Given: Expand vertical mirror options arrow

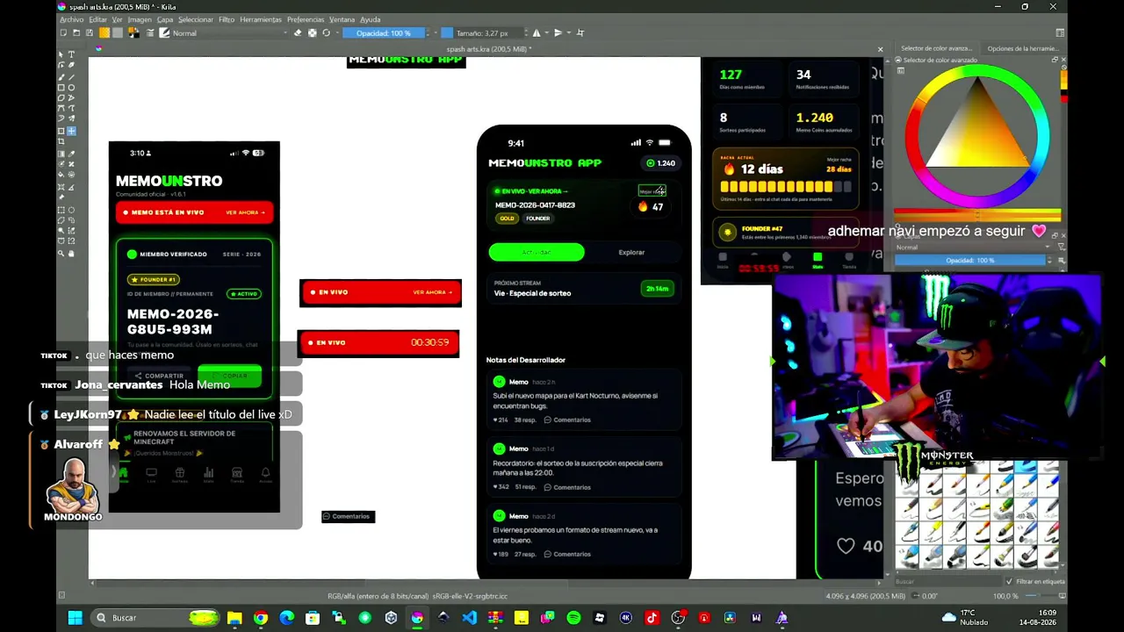Looking at the screenshot, I should (x=569, y=33).
